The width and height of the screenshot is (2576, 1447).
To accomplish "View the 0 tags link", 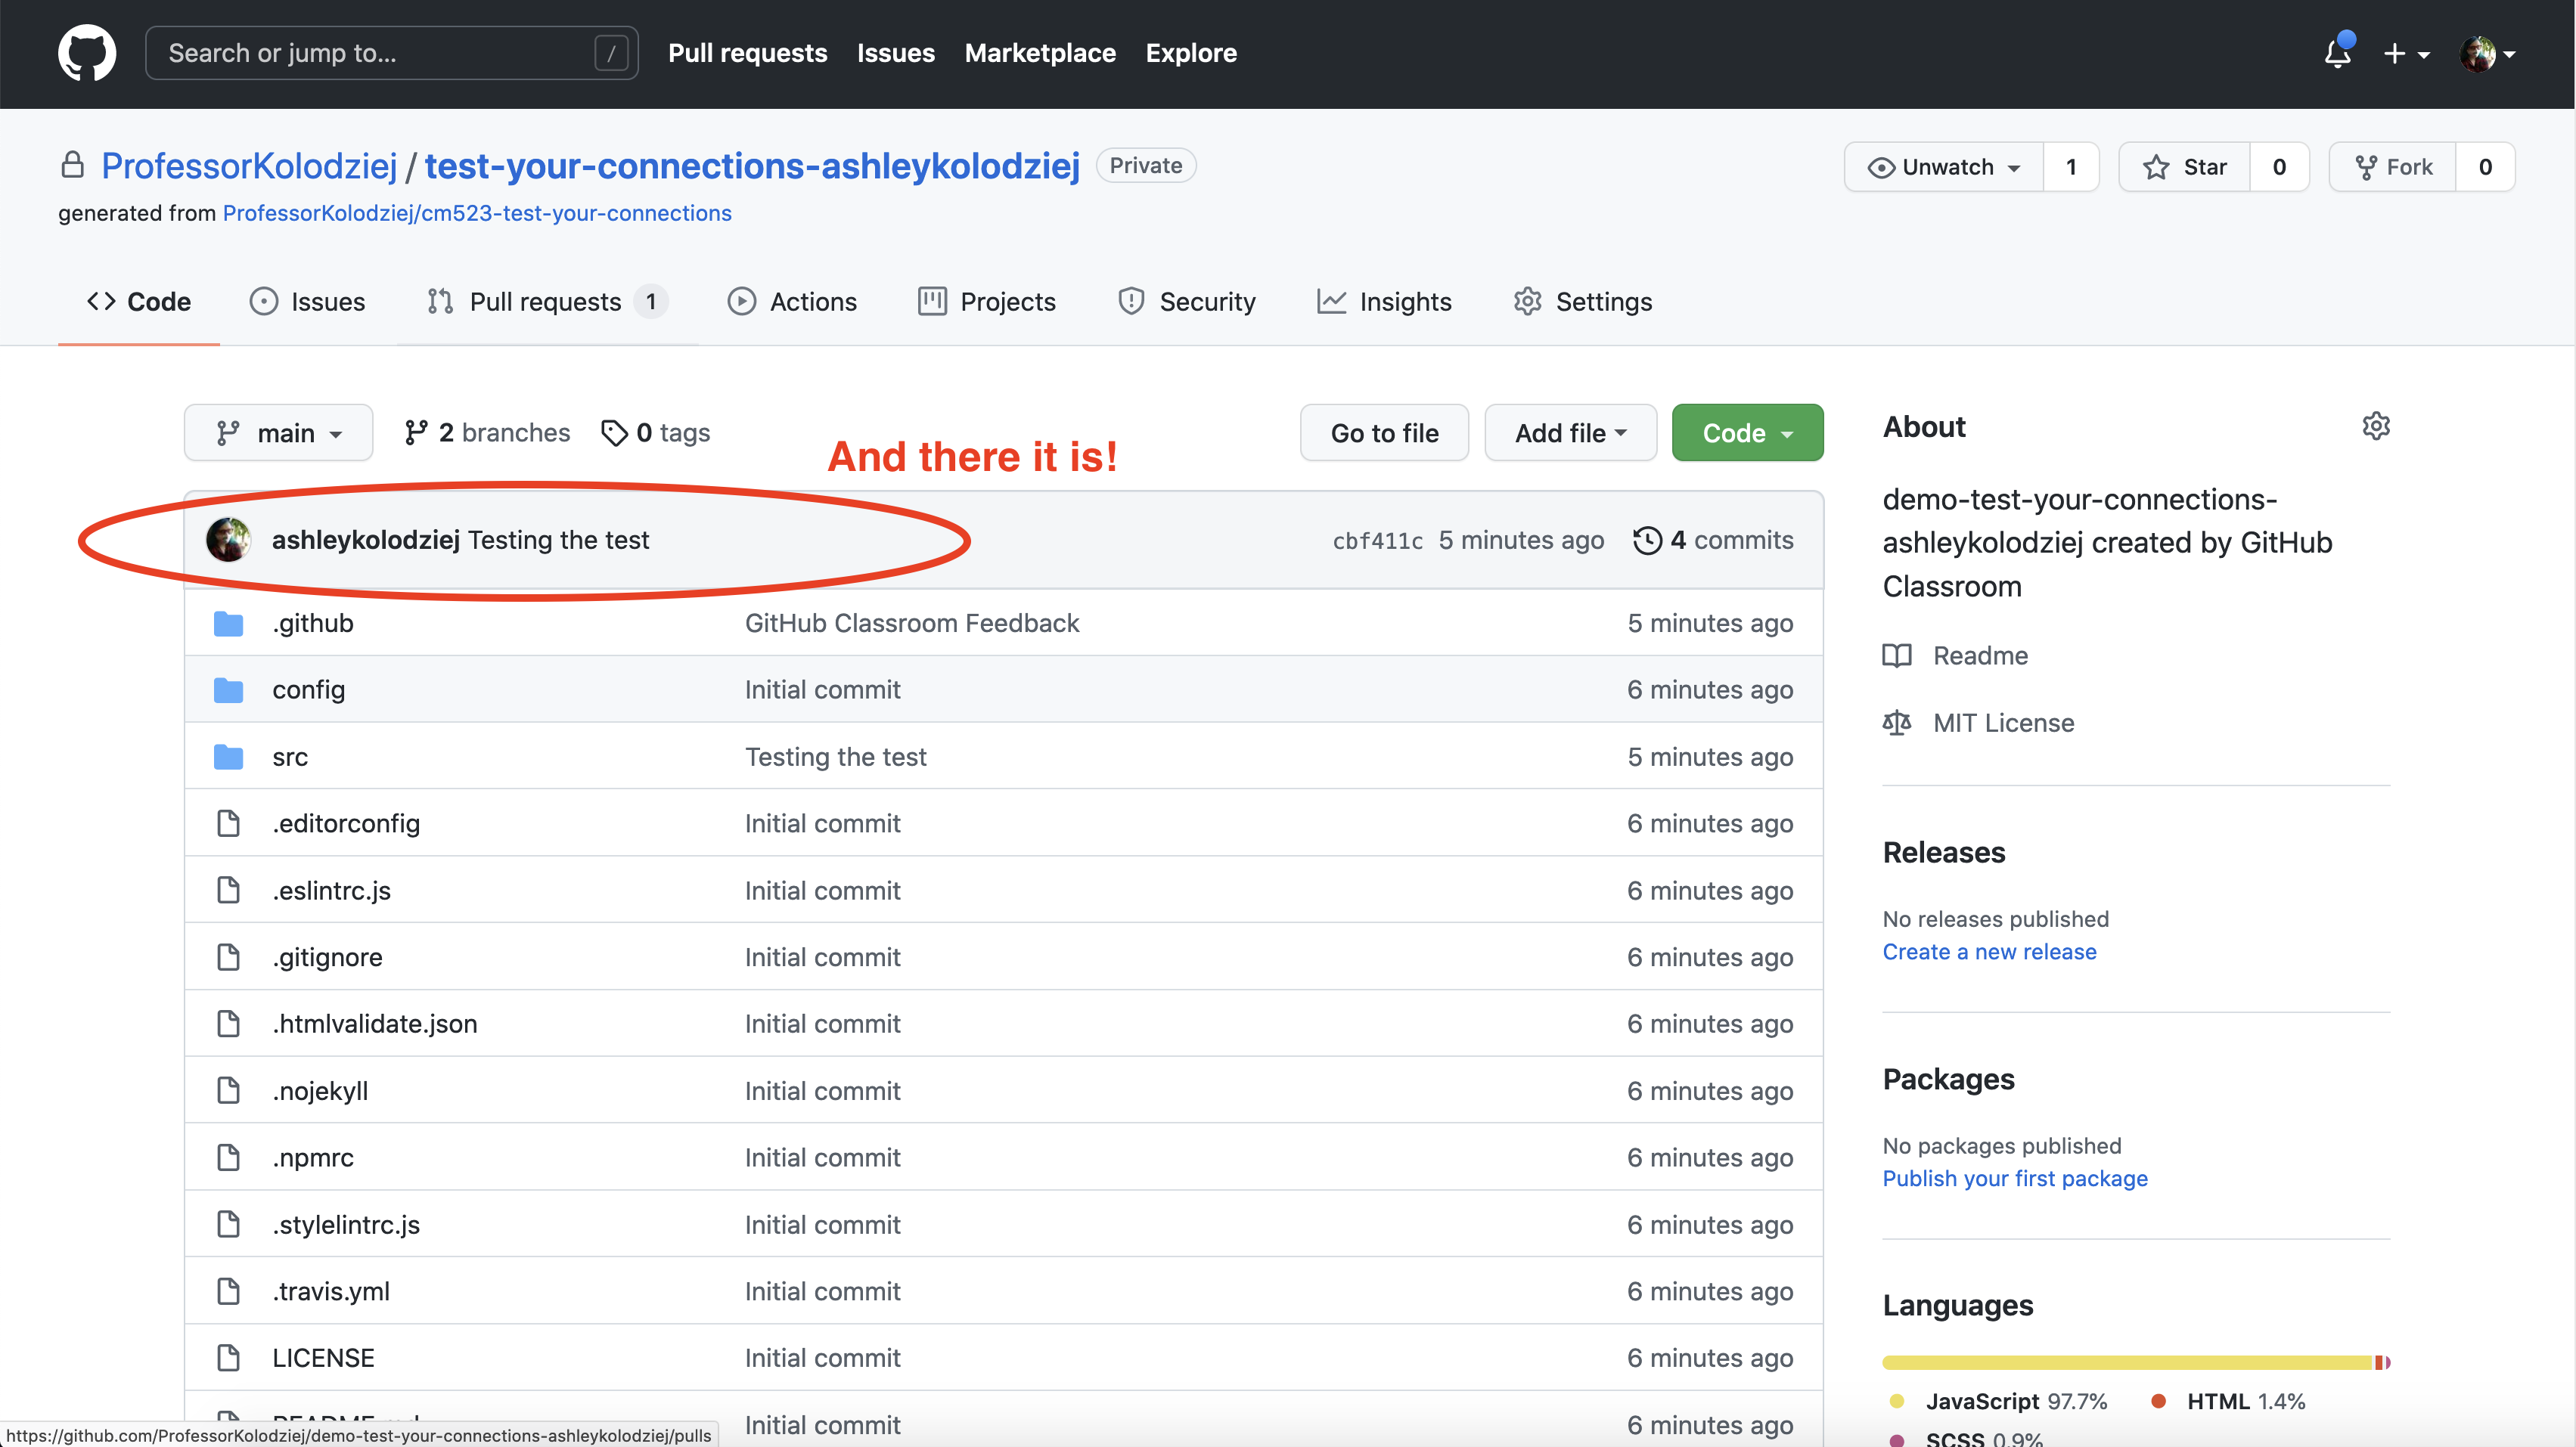I will [655, 432].
